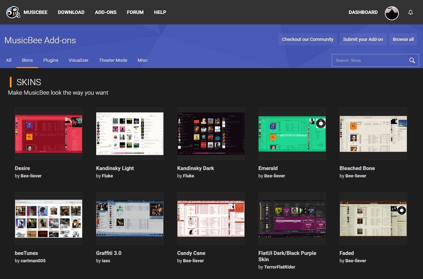The image size is (423, 279).
Task: Open the Emerald skin thumbnail
Action: tap(292, 134)
